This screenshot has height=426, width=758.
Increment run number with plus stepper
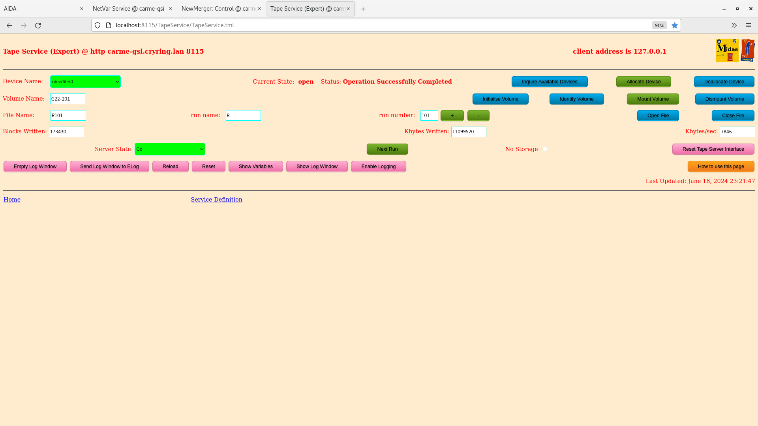[452, 115]
